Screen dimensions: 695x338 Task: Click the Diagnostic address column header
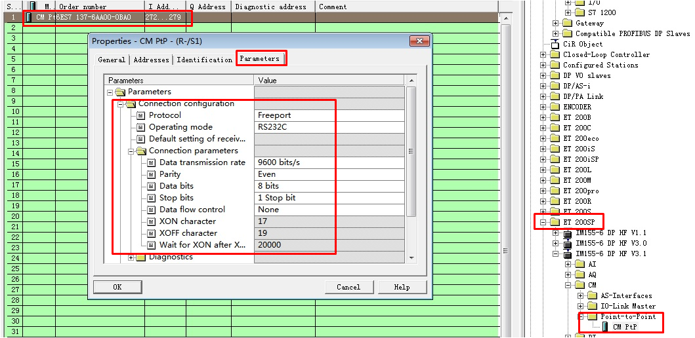274,7
